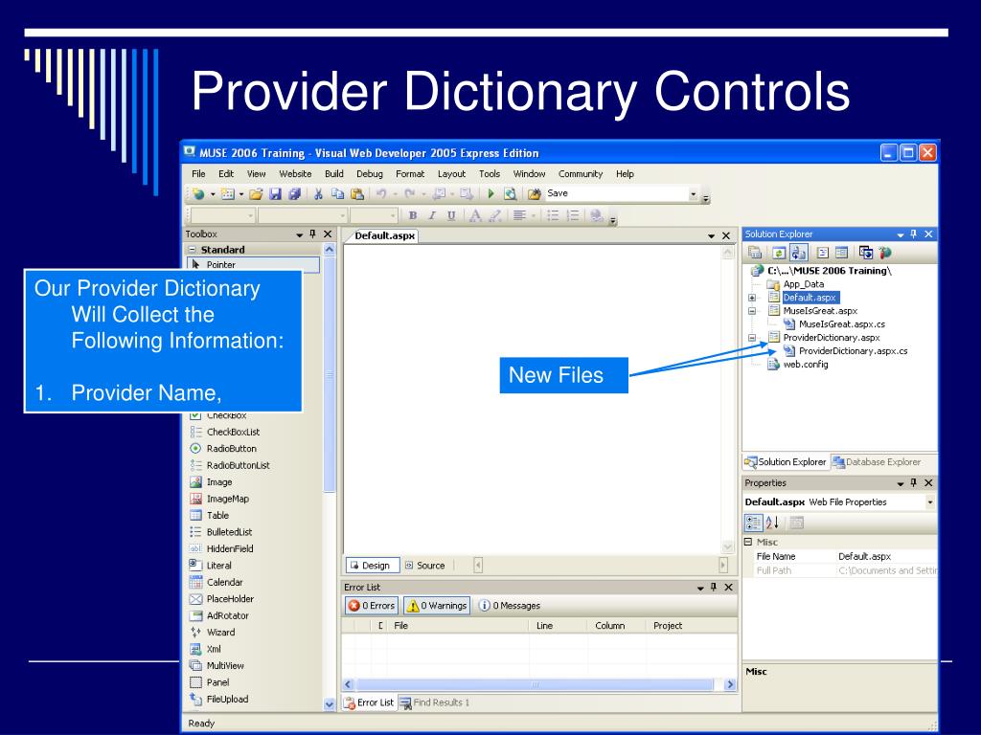The image size is (981, 735).
Task: Open the Toolbox window position dropdown arrow
Action: pyautogui.click(x=300, y=234)
